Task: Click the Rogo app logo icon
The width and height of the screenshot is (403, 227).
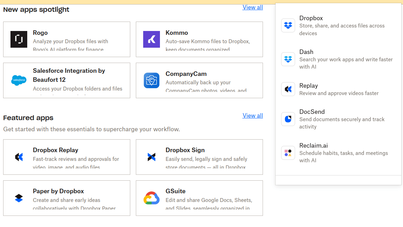Action: pyautogui.click(x=19, y=39)
